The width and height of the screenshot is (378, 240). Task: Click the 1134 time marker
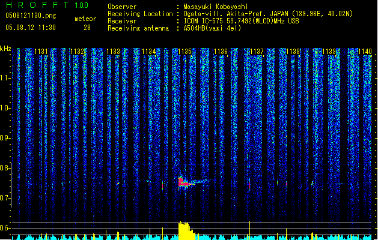(x=149, y=52)
